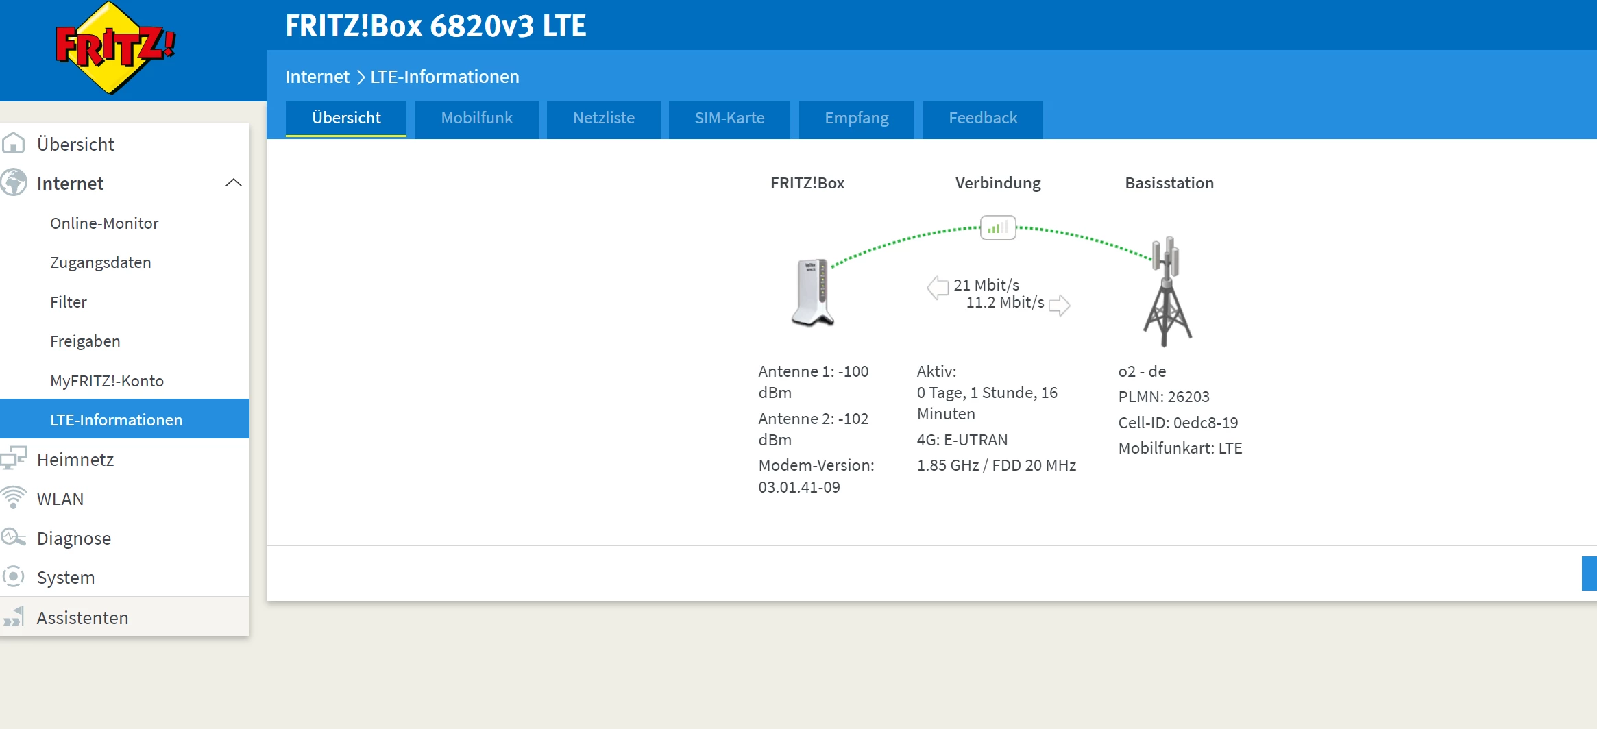Click the Assistenten icon
Screen dimensions: 1597x729
click(13, 617)
